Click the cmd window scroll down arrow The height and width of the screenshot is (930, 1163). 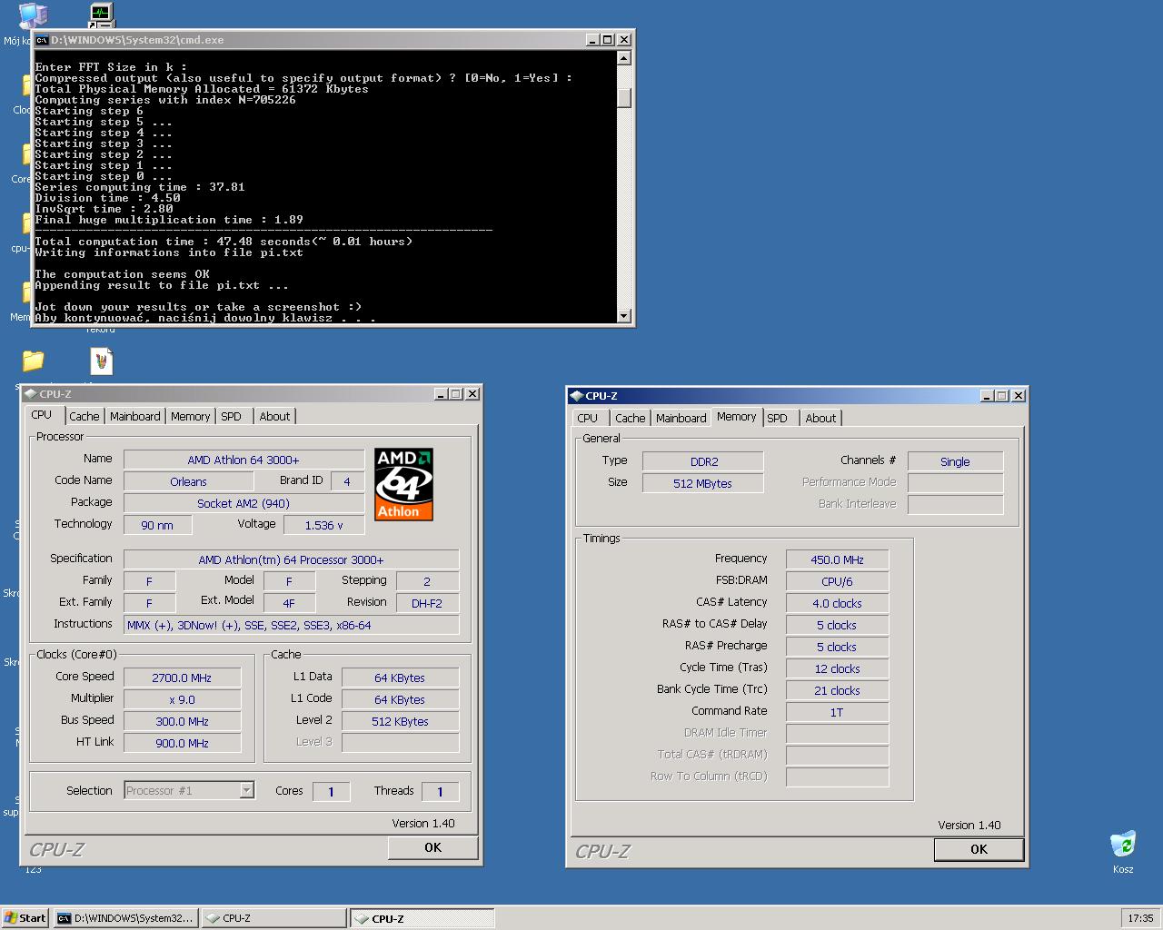point(623,316)
